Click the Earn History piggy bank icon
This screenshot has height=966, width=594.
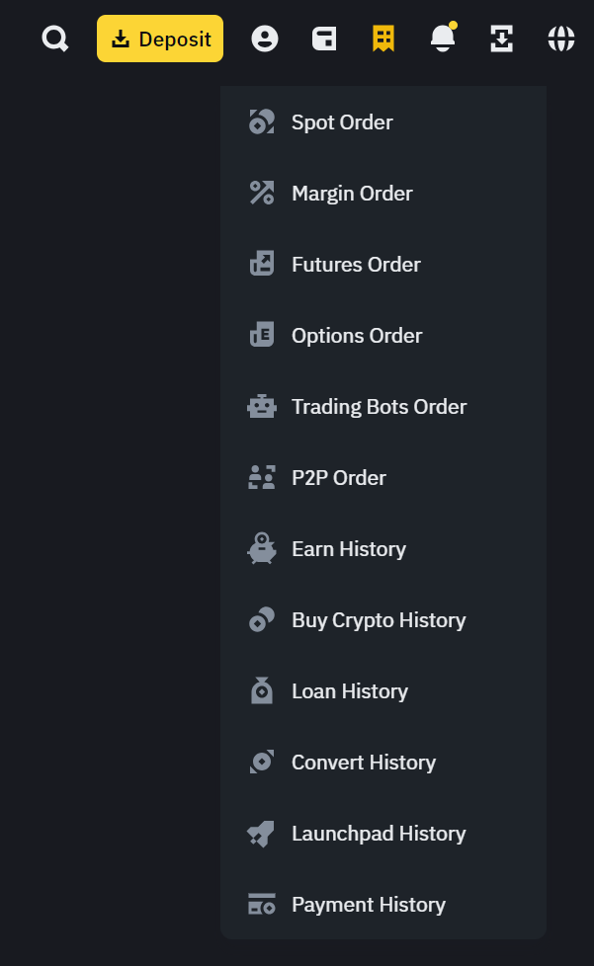click(262, 548)
